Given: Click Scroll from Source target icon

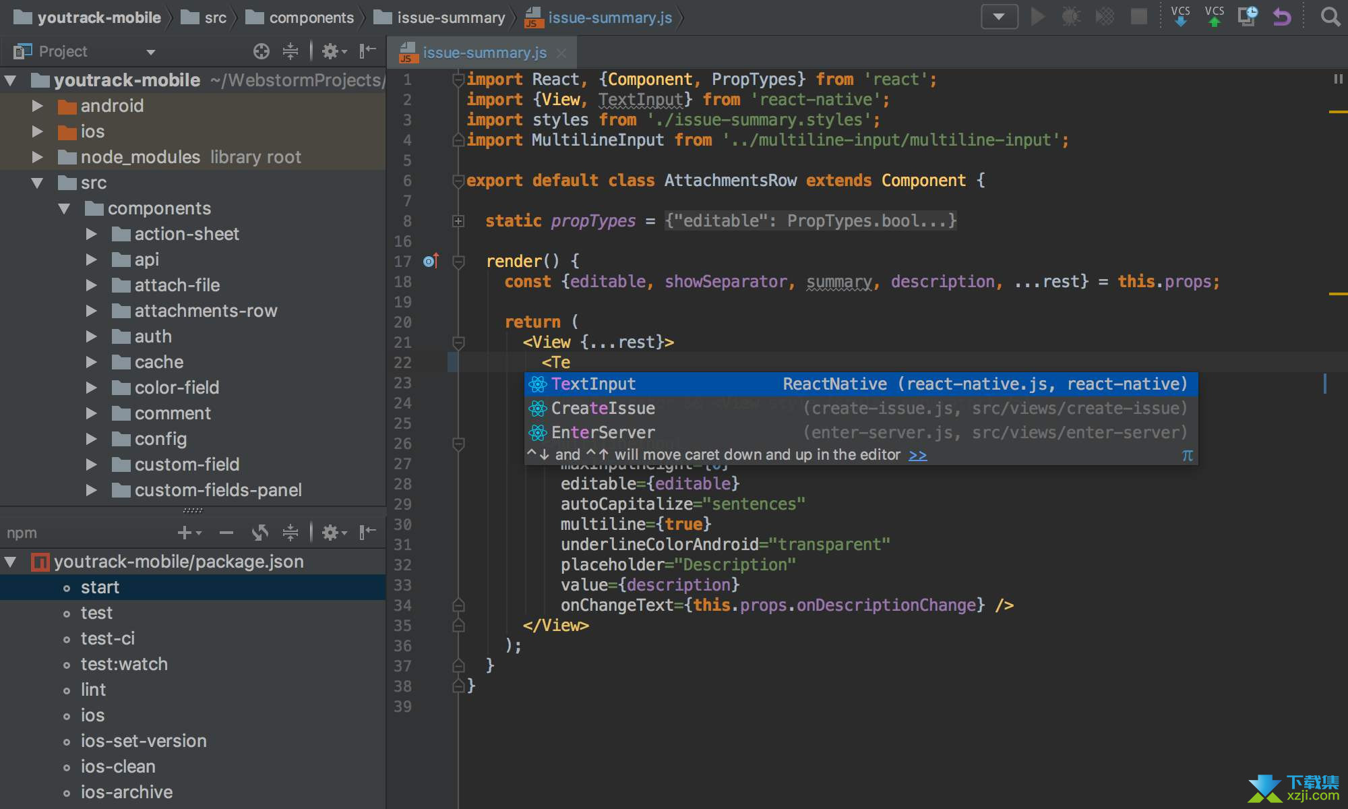Looking at the screenshot, I should click(262, 51).
